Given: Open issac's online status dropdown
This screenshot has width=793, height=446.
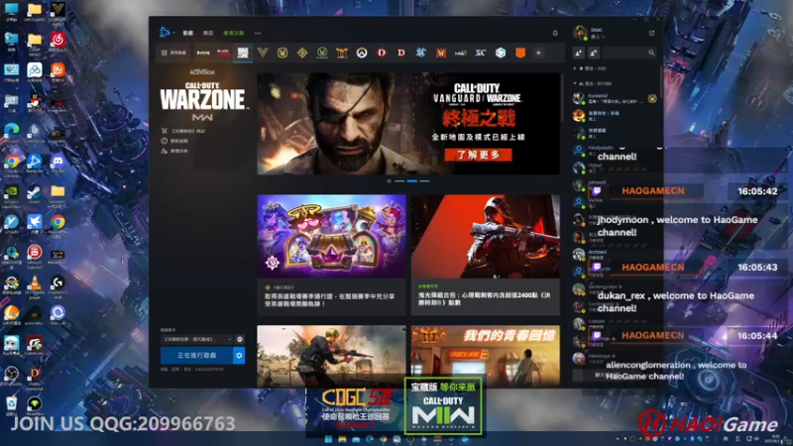Looking at the screenshot, I should [x=598, y=37].
